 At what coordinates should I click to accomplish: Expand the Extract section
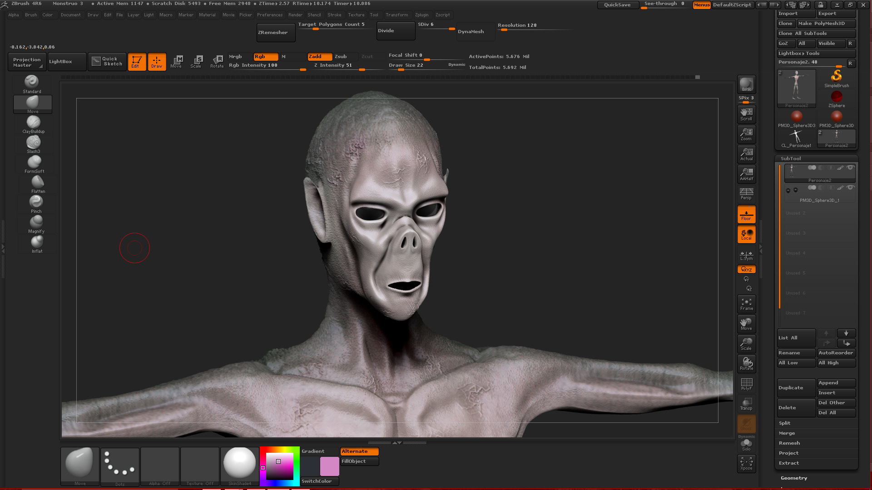point(788,463)
